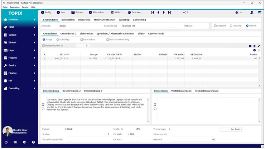Click the user profile icon in the top toolbar
The image size is (265, 149).
[251, 12]
